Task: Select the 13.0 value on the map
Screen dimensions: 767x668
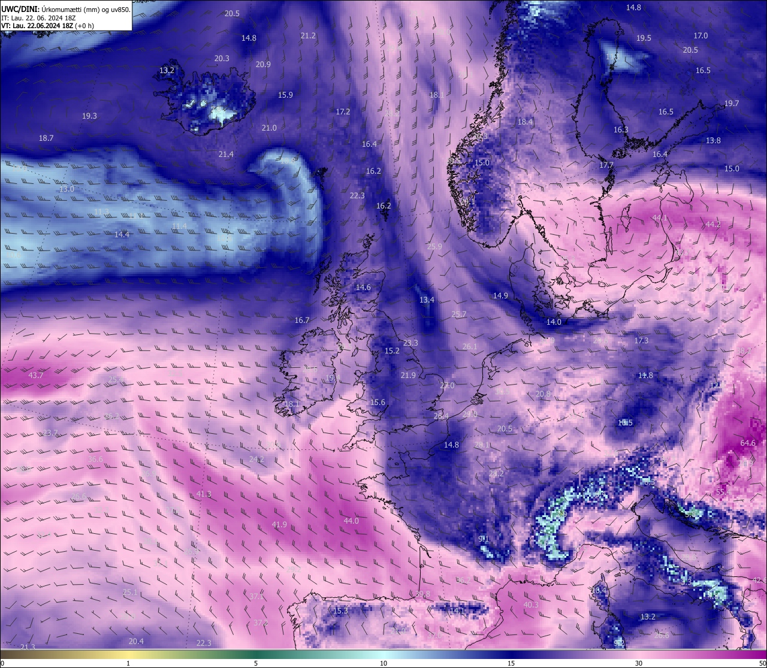Action: 67,189
